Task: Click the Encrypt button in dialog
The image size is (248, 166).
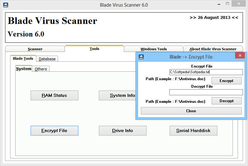Action: tap(227, 81)
